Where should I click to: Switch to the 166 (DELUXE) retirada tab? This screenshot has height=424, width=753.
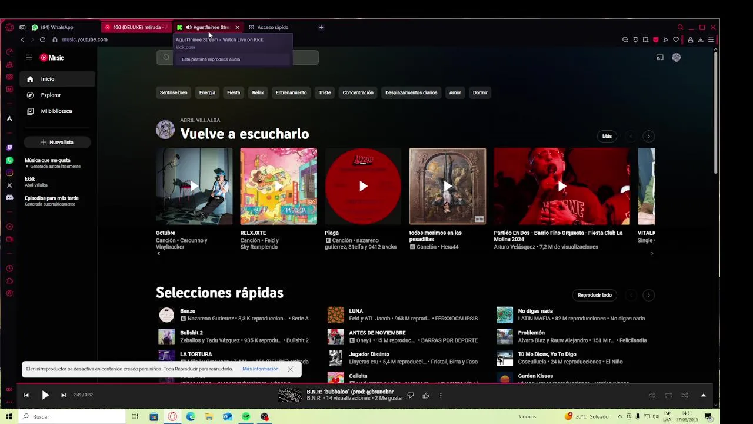[136, 27]
